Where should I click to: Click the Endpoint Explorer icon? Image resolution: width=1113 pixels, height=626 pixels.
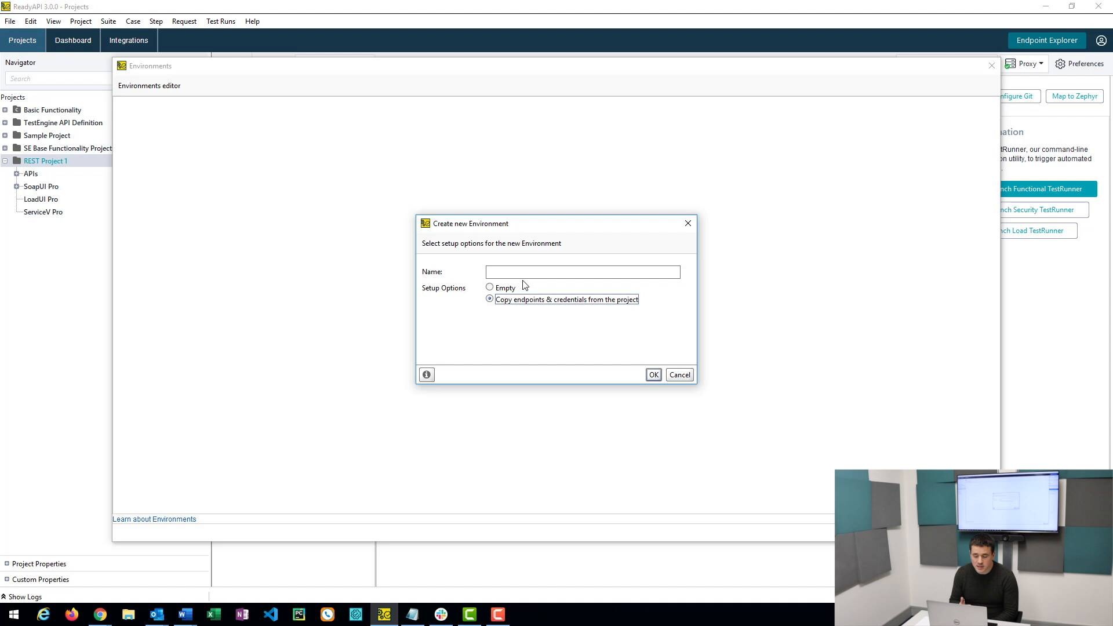pyautogui.click(x=1047, y=40)
